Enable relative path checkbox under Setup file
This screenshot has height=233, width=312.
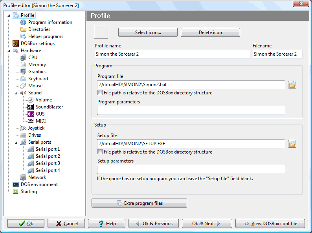(x=100, y=152)
